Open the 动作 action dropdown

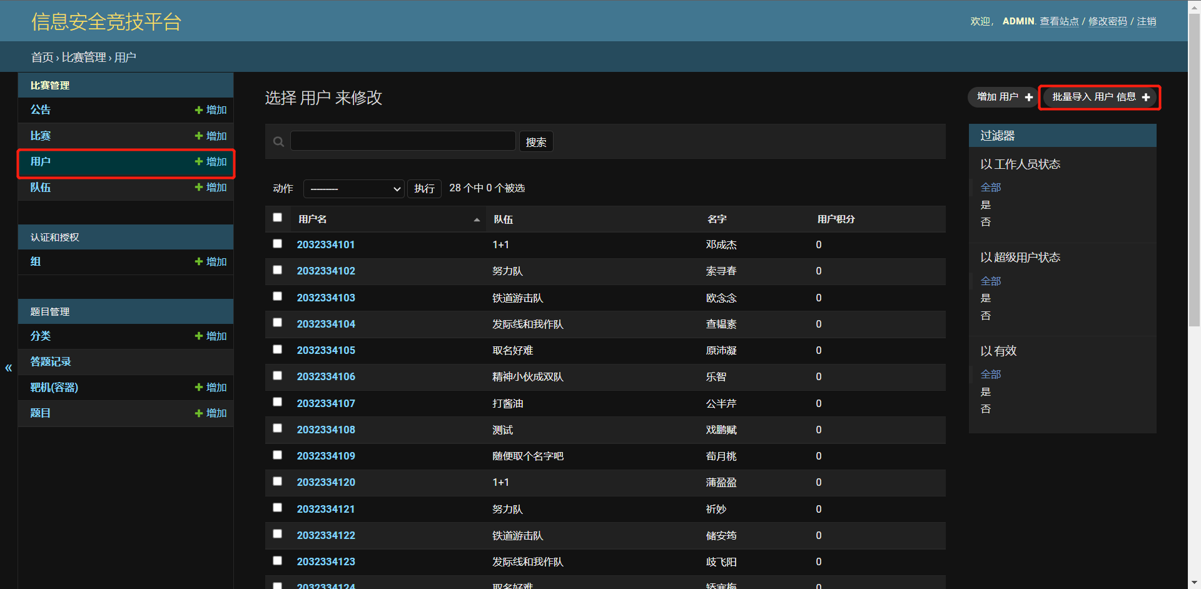354,189
